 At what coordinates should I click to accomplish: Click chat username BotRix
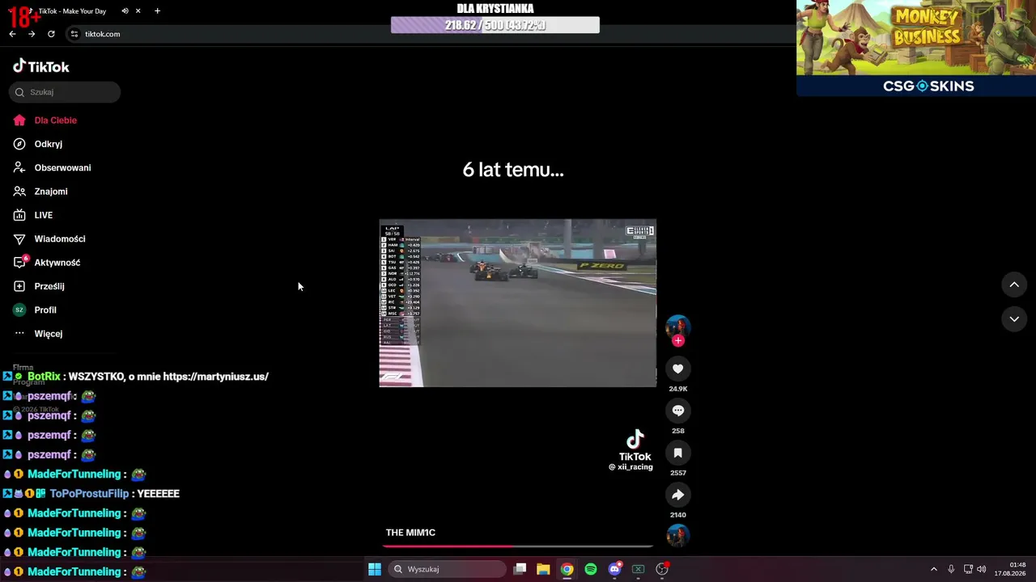(x=44, y=377)
